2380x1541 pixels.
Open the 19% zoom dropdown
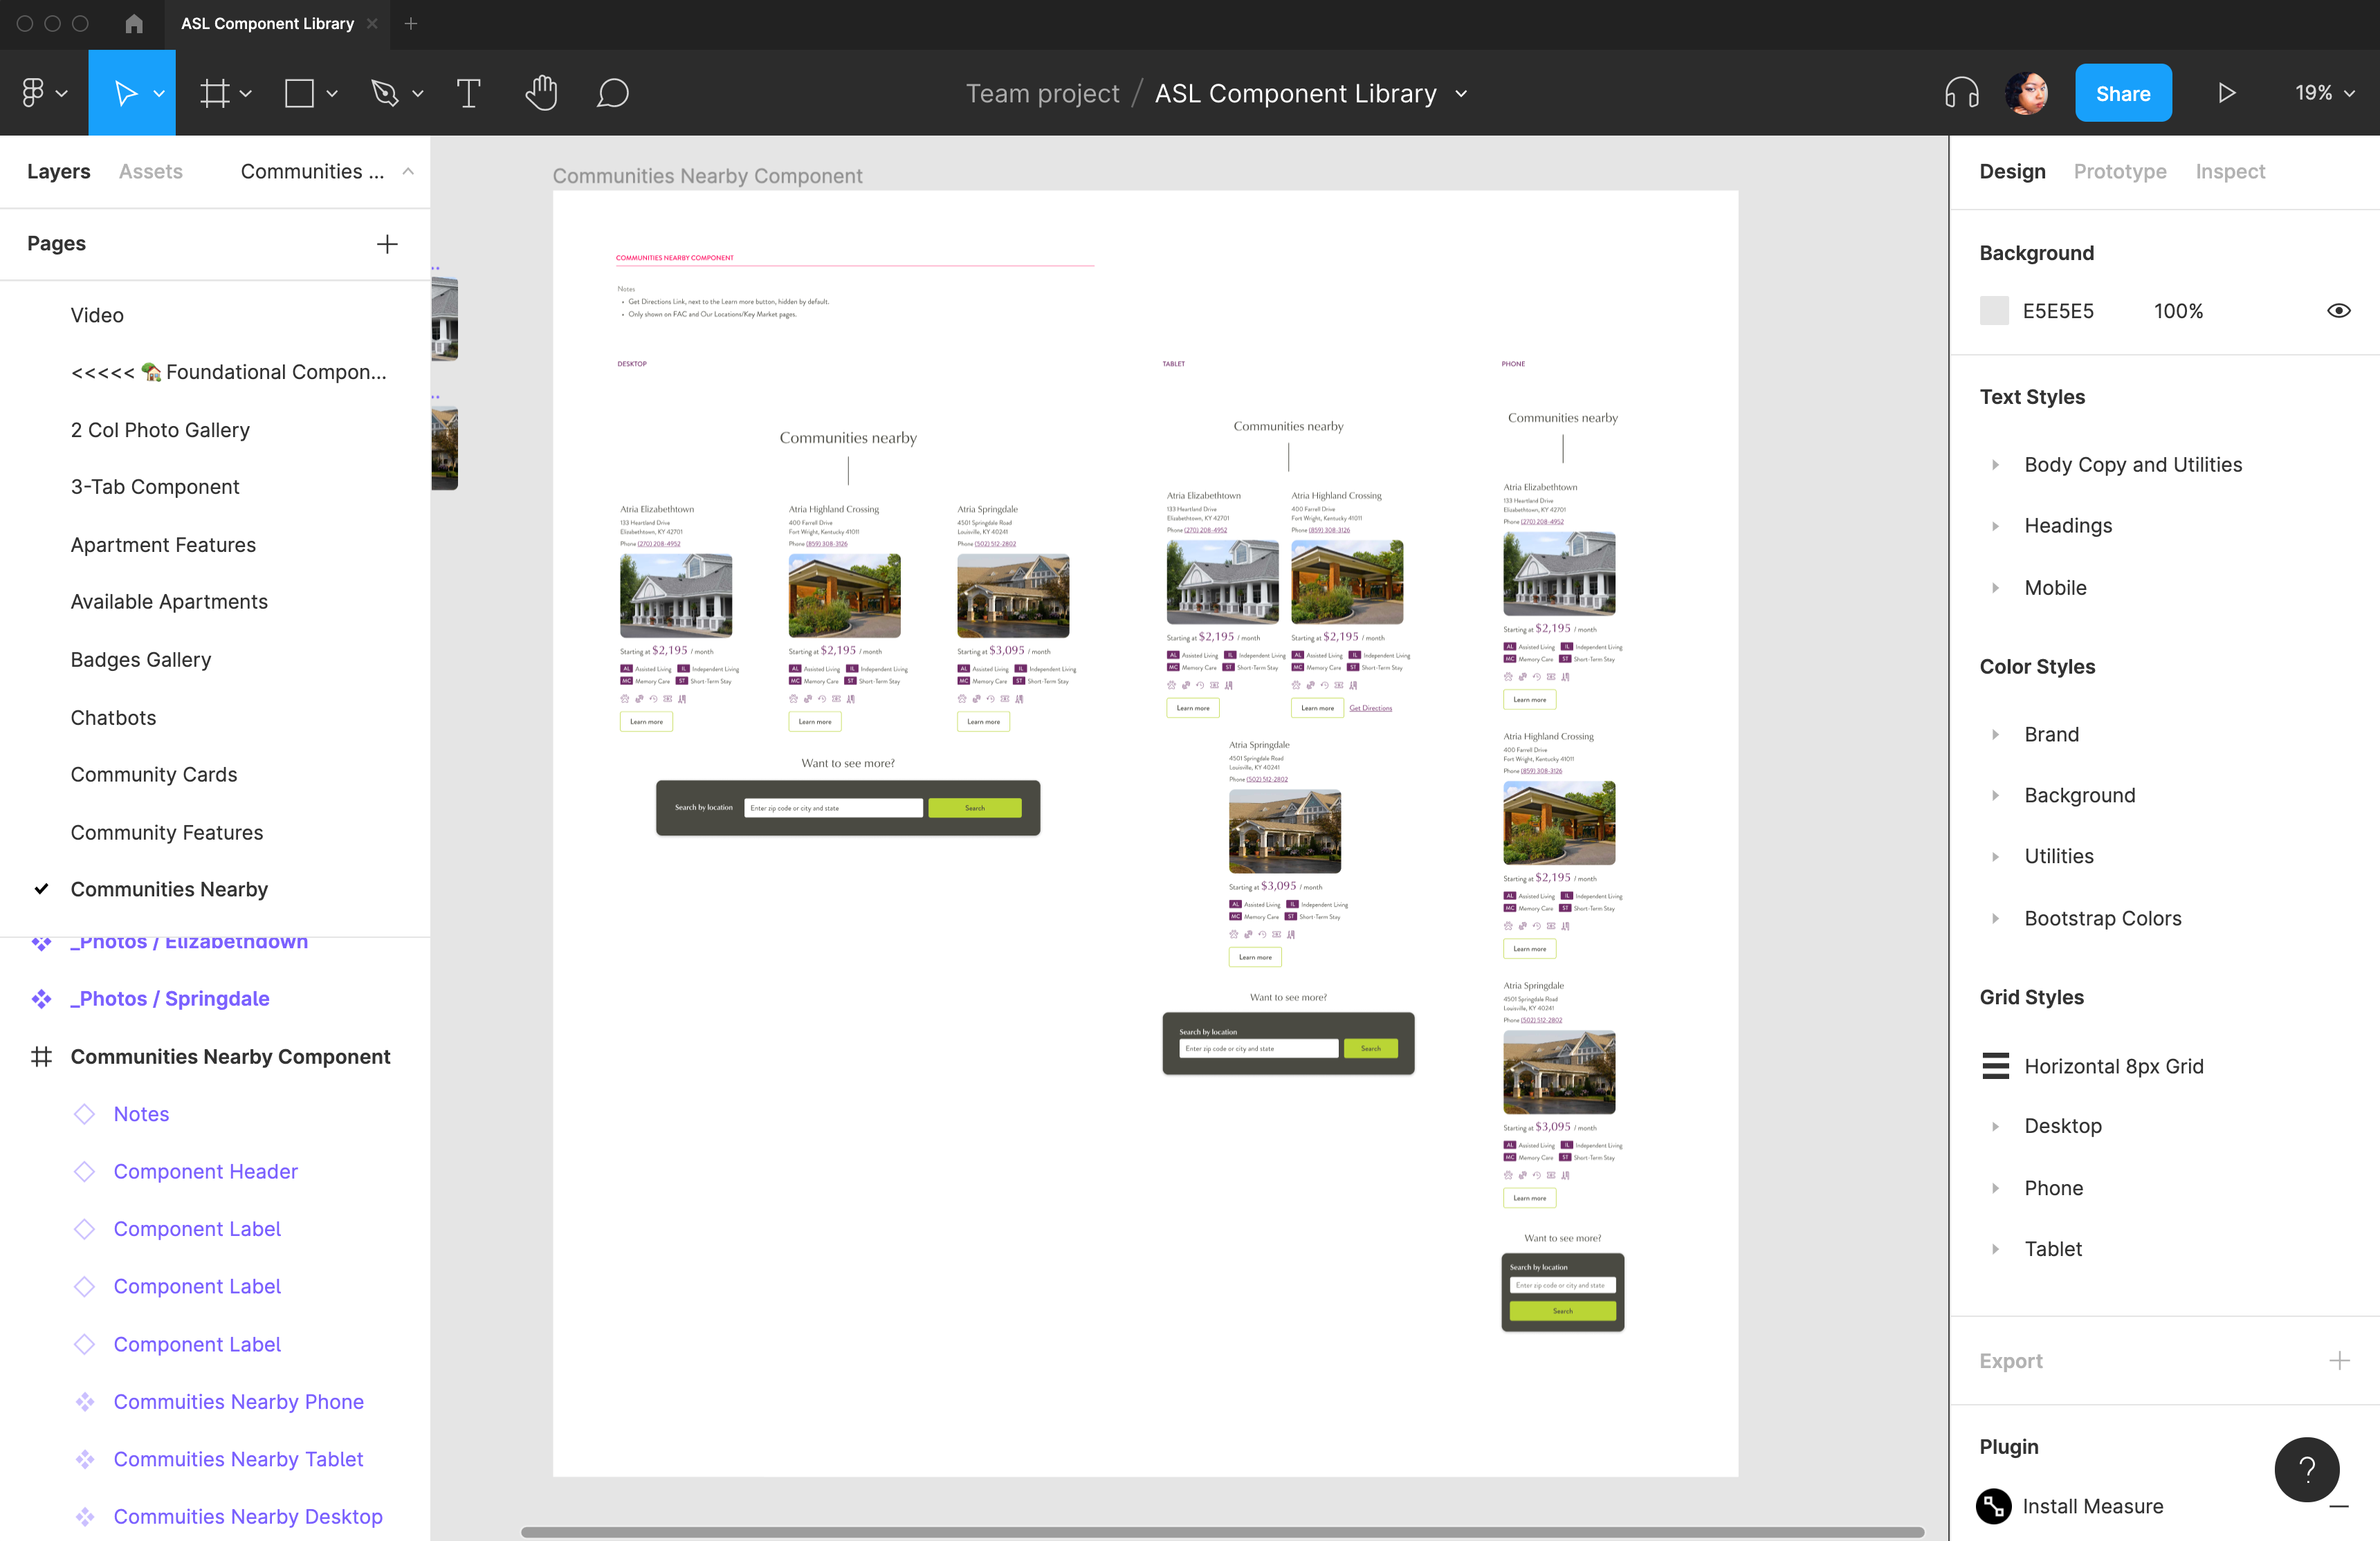click(x=2324, y=93)
